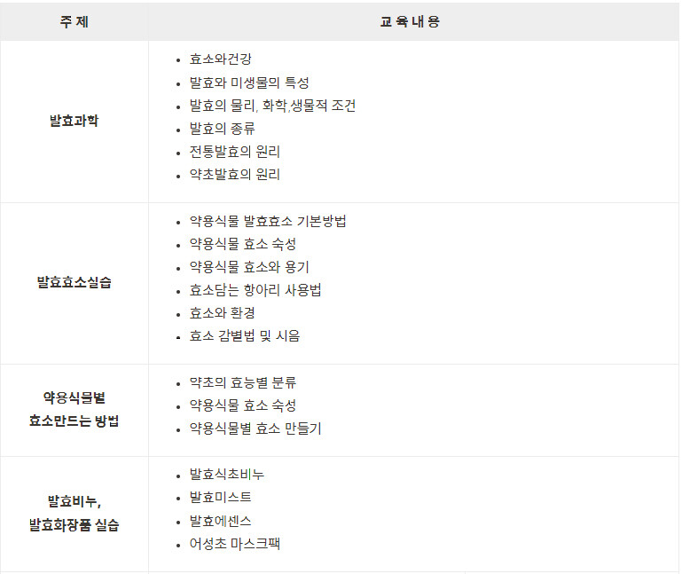Click 발효의 물리, 화학,생물적 조건 item
The height and width of the screenshot is (574, 682).
[x=272, y=106]
